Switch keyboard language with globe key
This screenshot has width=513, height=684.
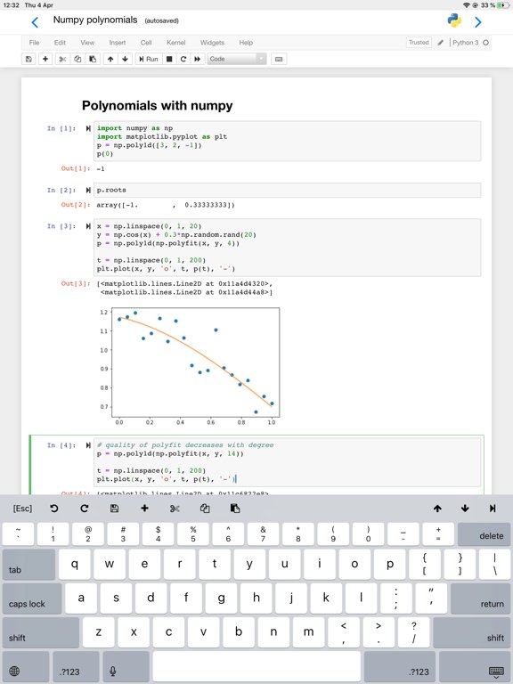point(25,666)
